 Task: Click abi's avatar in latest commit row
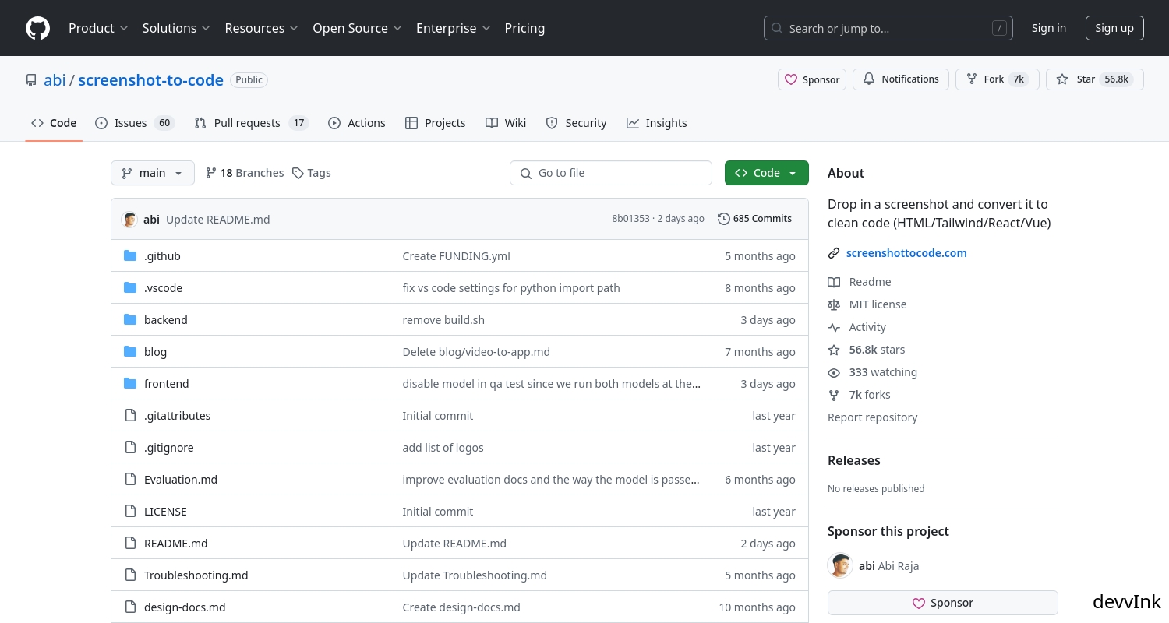pos(129,220)
